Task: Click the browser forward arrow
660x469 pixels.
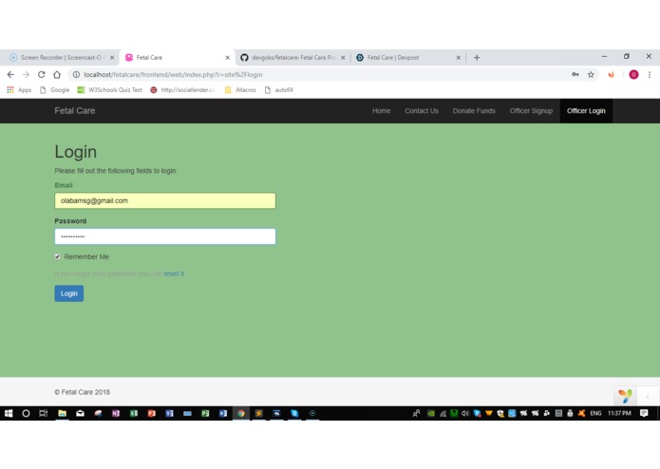Action: click(26, 74)
